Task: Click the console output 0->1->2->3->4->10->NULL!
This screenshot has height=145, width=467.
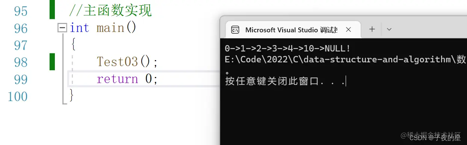Action: click(287, 48)
